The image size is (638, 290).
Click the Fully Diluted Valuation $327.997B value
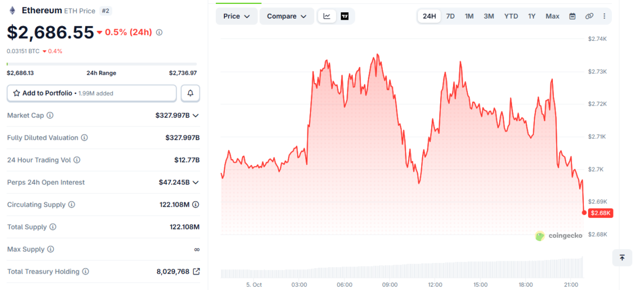pyautogui.click(x=182, y=138)
